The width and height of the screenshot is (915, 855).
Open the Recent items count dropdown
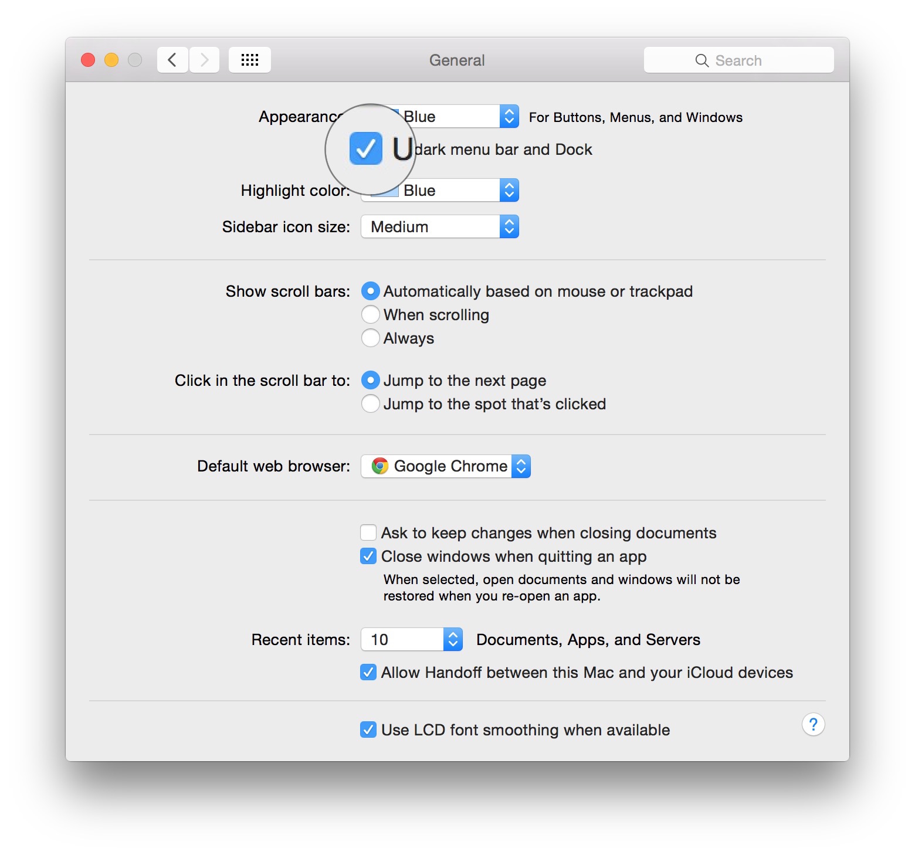click(x=412, y=639)
